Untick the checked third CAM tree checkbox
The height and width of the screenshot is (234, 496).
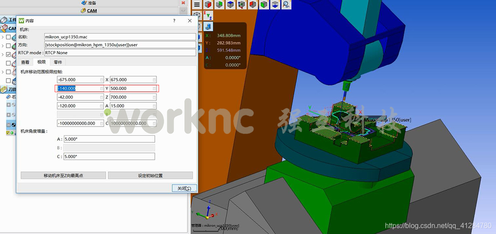point(8,55)
